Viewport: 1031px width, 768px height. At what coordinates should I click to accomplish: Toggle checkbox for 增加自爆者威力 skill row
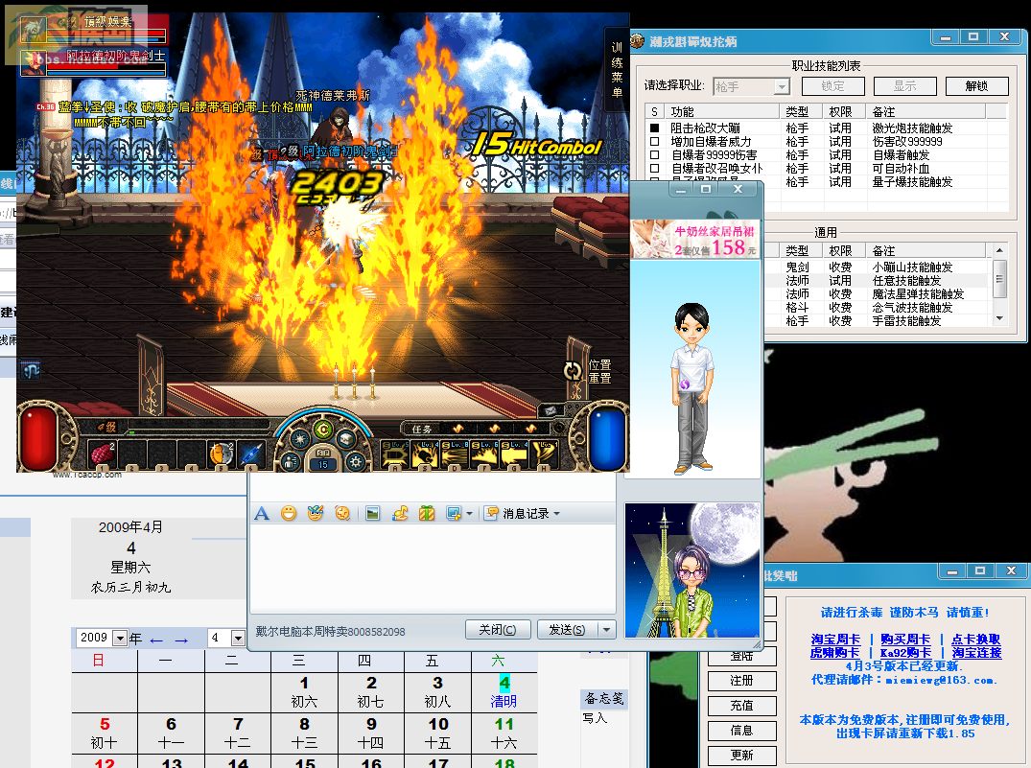(x=654, y=141)
